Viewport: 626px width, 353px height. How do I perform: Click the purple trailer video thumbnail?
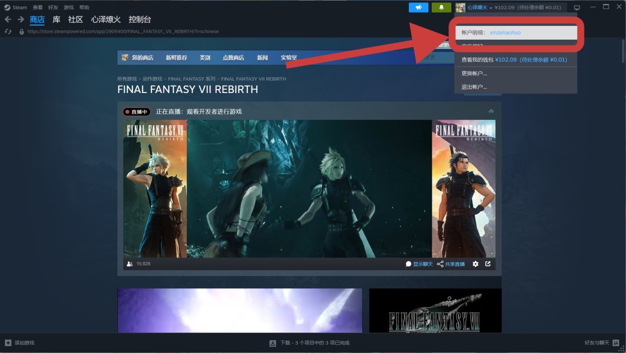240,310
